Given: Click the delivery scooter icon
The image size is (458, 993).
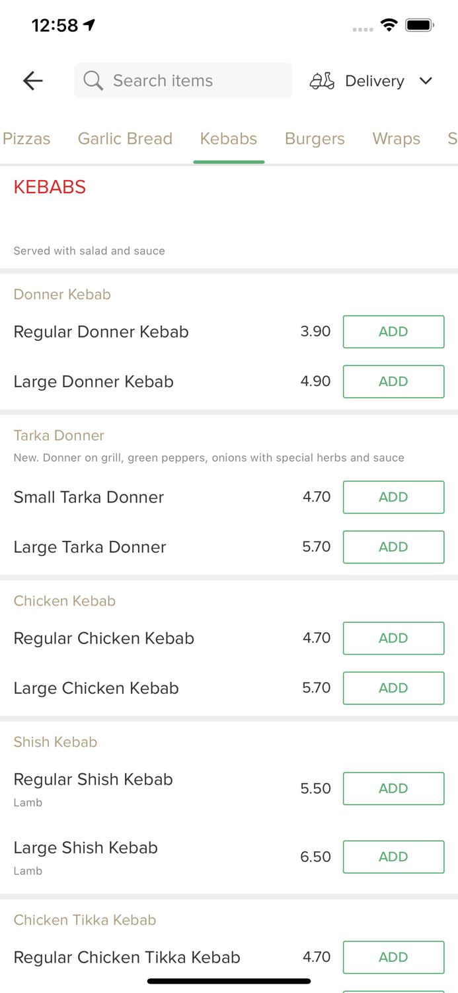Looking at the screenshot, I should click(322, 80).
